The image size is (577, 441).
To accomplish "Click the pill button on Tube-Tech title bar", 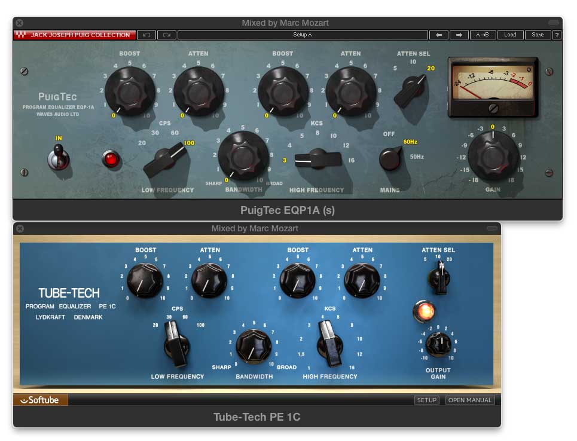I will (x=492, y=228).
